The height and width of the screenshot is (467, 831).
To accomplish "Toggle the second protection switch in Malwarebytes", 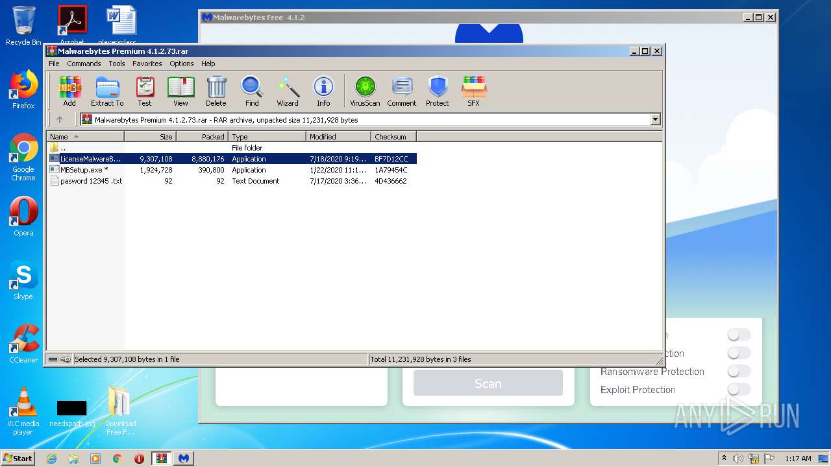I will (739, 353).
